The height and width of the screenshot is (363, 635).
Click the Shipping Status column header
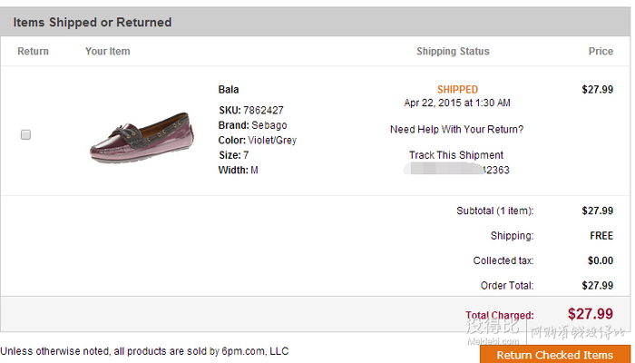[x=453, y=52]
